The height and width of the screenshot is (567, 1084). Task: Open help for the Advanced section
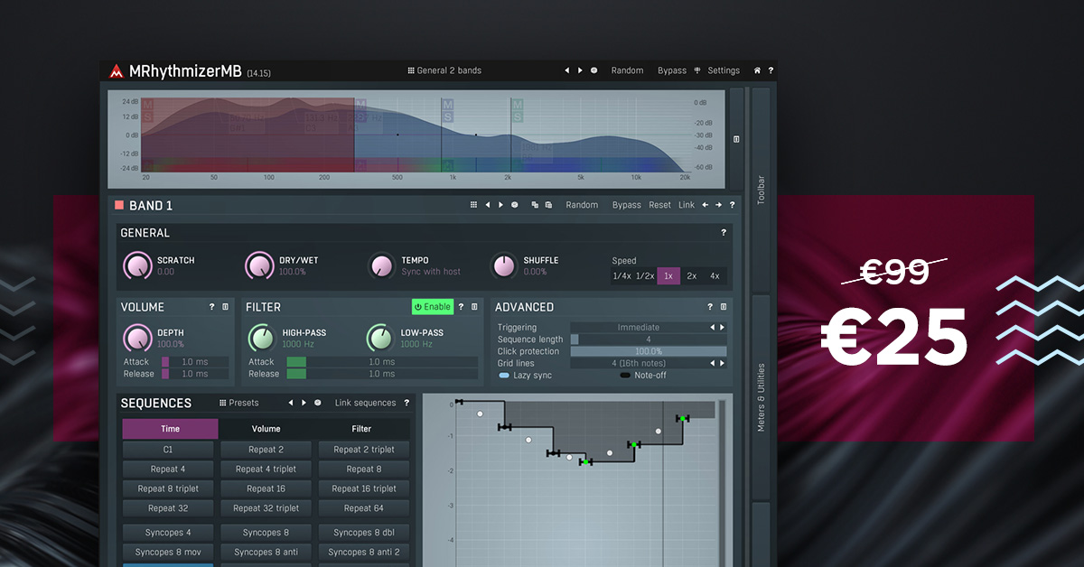pos(710,307)
